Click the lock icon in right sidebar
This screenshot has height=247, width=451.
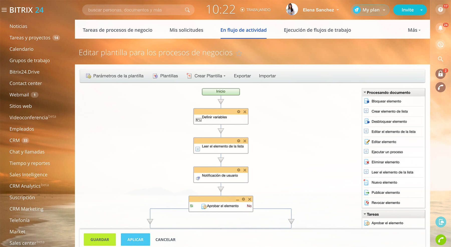(x=440, y=74)
